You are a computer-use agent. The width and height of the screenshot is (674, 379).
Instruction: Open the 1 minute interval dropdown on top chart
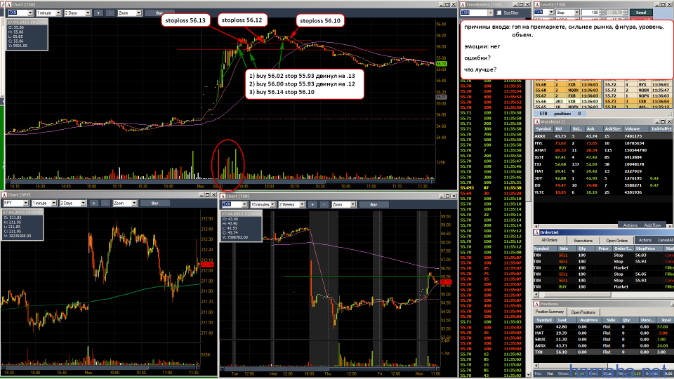click(58, 13)
